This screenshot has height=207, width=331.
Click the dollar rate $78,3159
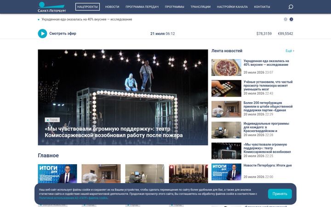click(x=264, y=34)
